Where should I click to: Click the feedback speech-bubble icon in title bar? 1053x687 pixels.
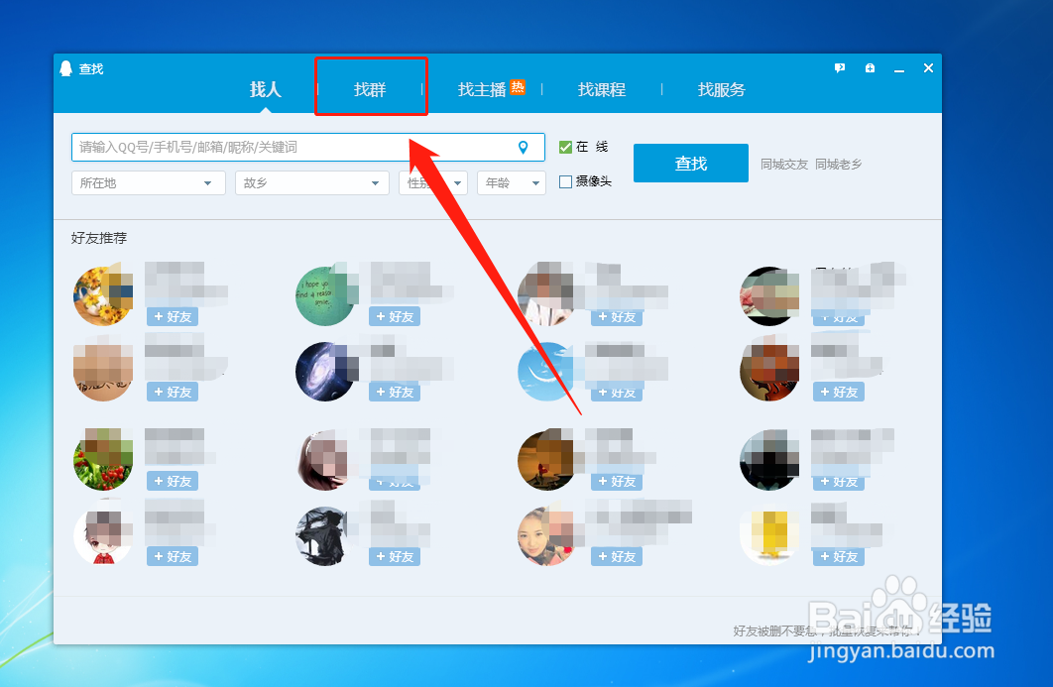840,67
